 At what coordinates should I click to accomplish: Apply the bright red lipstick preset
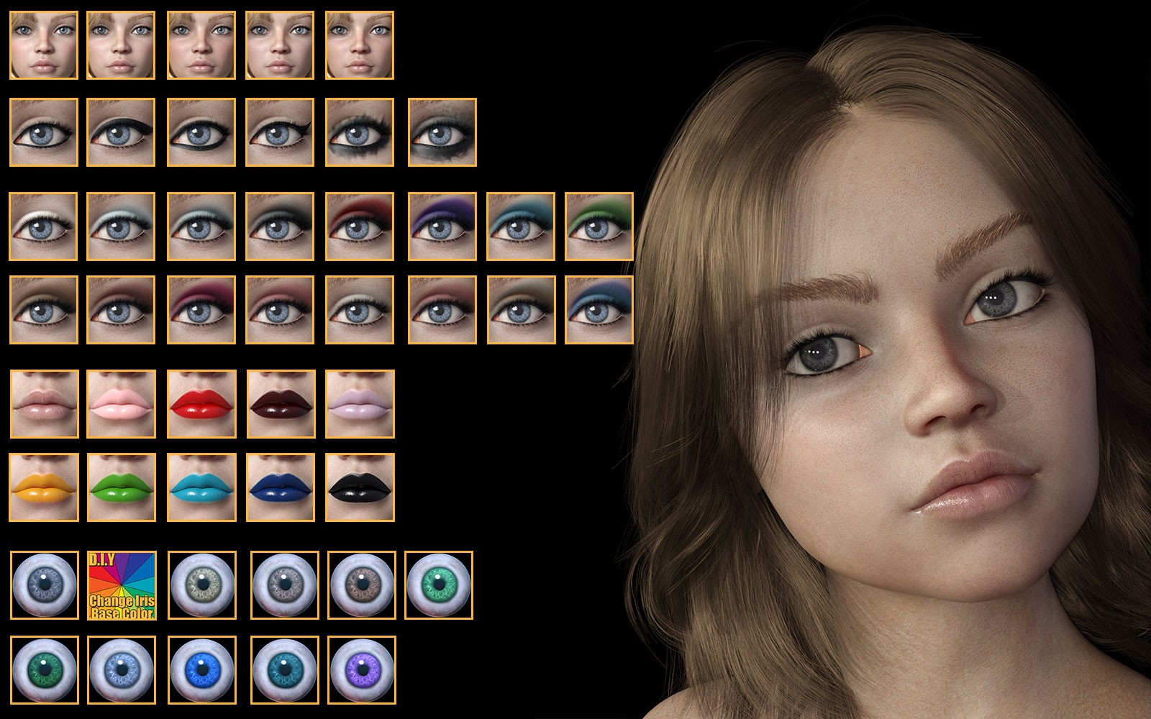coord(201,404)
